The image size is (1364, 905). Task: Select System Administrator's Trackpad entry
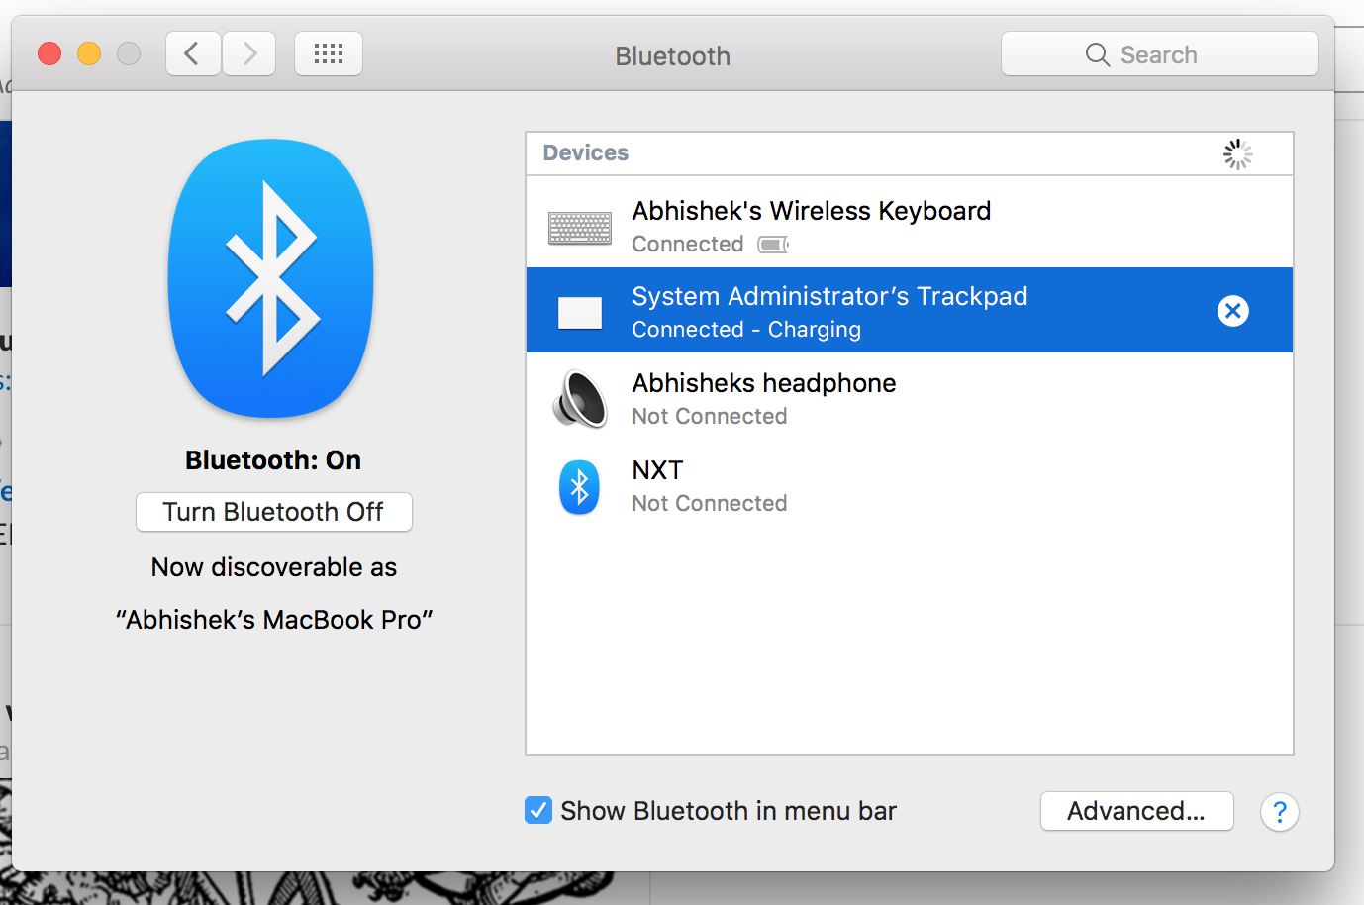(x=909, y=310)
